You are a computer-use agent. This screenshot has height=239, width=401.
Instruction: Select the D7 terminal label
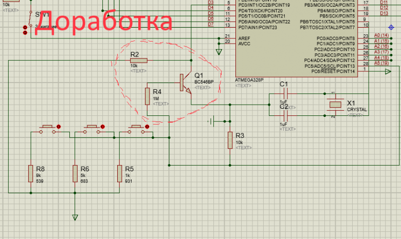210,24
